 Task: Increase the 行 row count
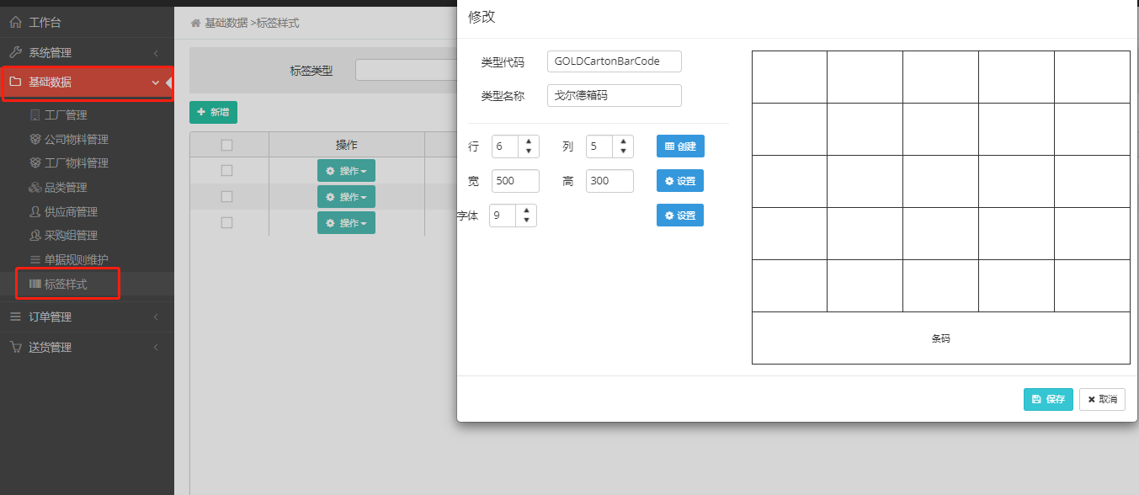pyautogui.click(x=528, y=141)
